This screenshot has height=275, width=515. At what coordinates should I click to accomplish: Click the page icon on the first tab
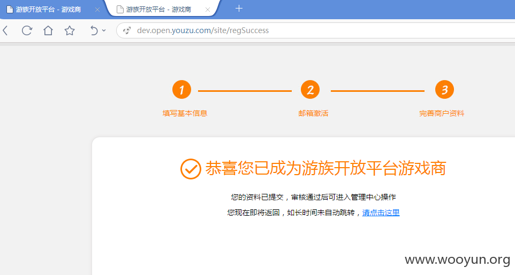[x=10, y=10]
